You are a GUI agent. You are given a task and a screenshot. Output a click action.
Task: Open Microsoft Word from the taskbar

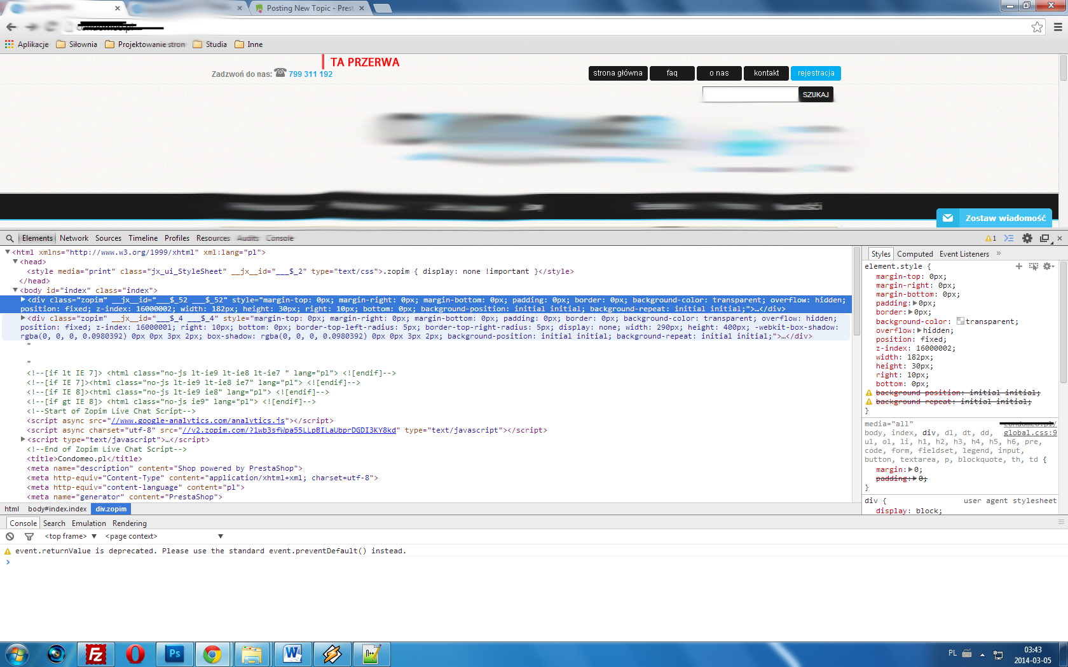click(292, 654)
